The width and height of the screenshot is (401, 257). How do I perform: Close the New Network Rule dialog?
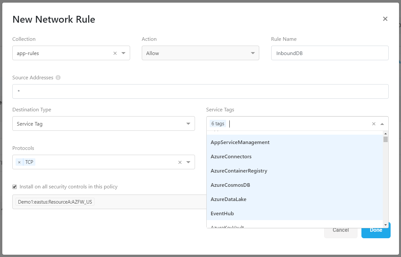click(x=385, y=19)
